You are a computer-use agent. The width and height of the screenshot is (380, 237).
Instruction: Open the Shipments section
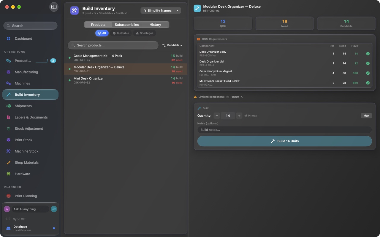click(30, 106)
